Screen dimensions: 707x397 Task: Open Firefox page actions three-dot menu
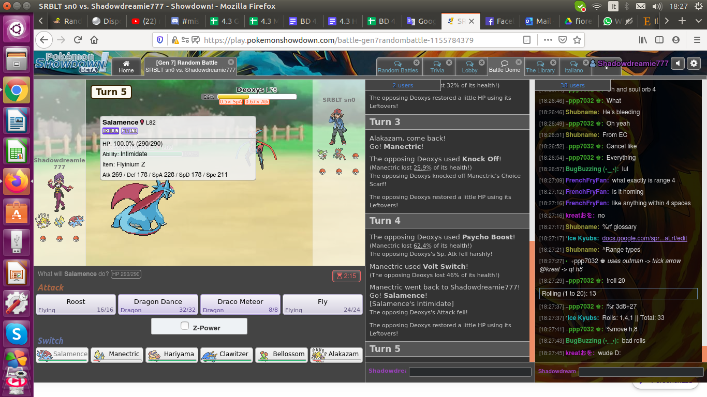coord(548,40)
